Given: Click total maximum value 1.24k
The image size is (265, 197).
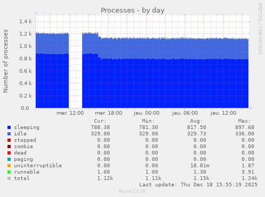Looking at the screenshot, I should (250, 178).
